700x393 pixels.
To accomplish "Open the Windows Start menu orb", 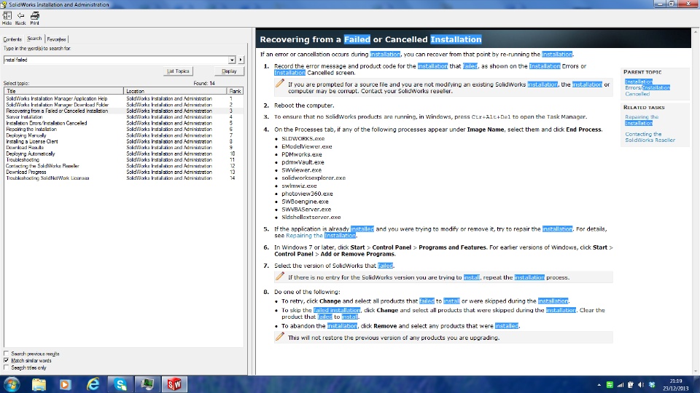I will [x=11, y=384].
